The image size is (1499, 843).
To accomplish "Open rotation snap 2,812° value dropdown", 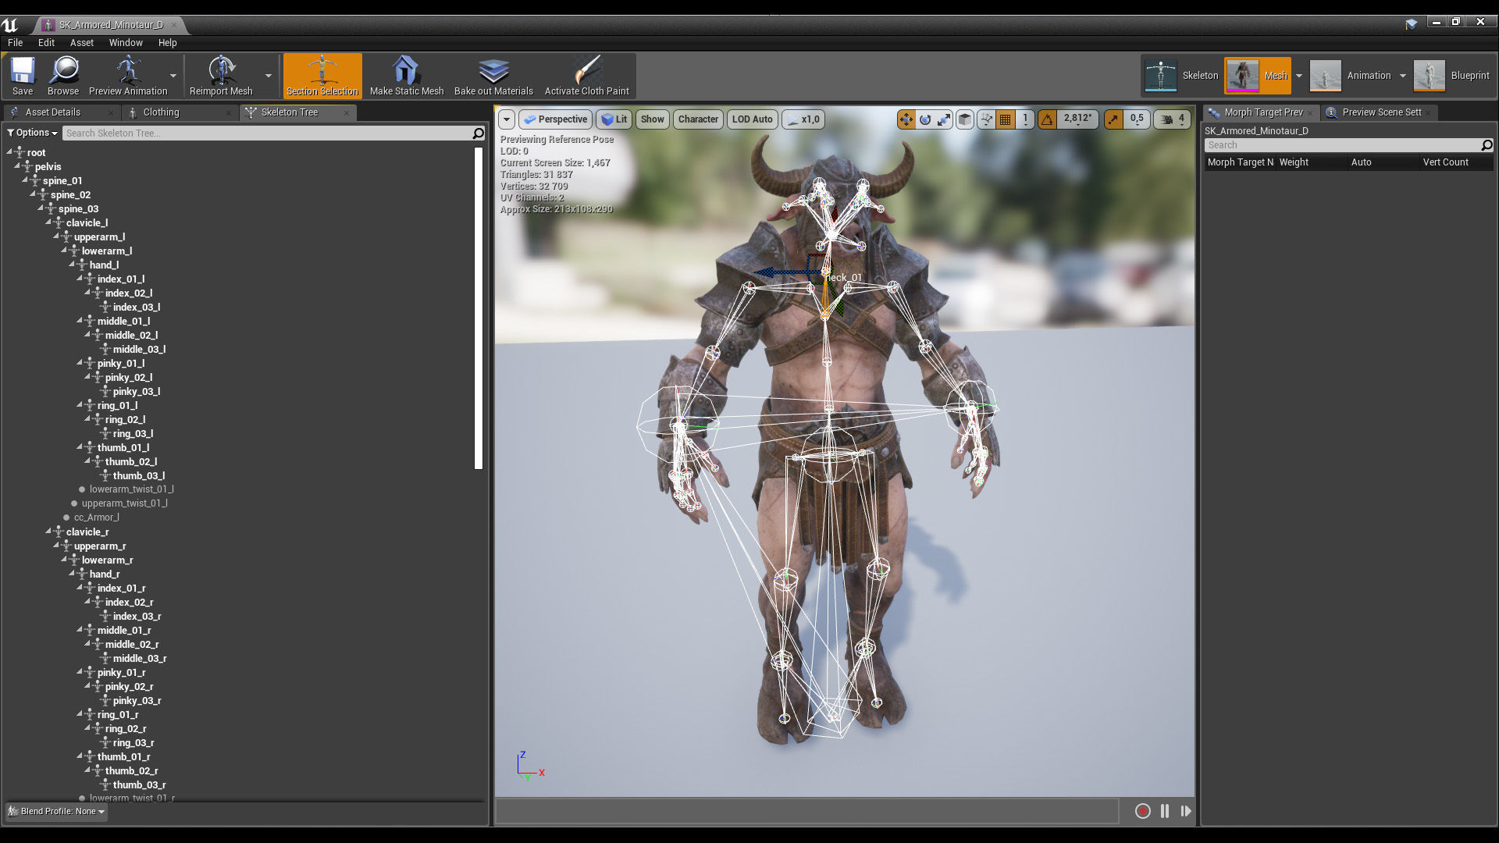I will pos(1077,119).
